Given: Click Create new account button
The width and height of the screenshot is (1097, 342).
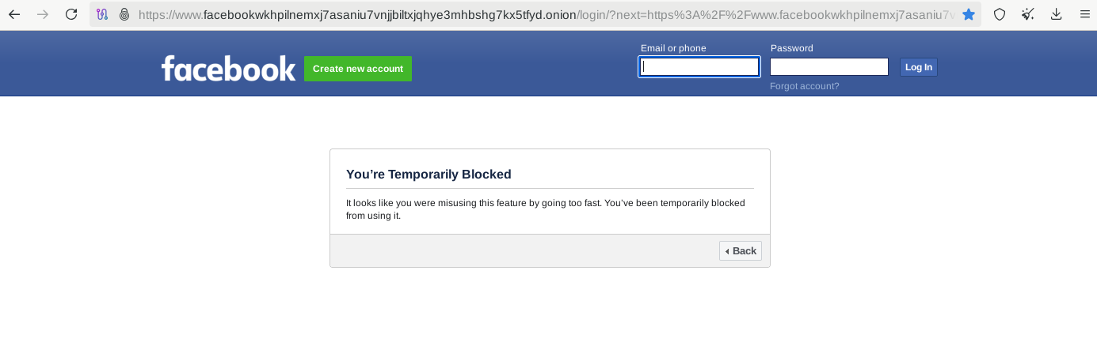Looking at the screenshot, I should point(358,69).
